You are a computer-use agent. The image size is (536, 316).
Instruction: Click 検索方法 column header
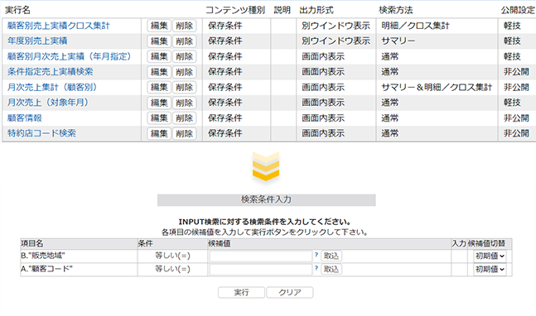tap(395, 10)
